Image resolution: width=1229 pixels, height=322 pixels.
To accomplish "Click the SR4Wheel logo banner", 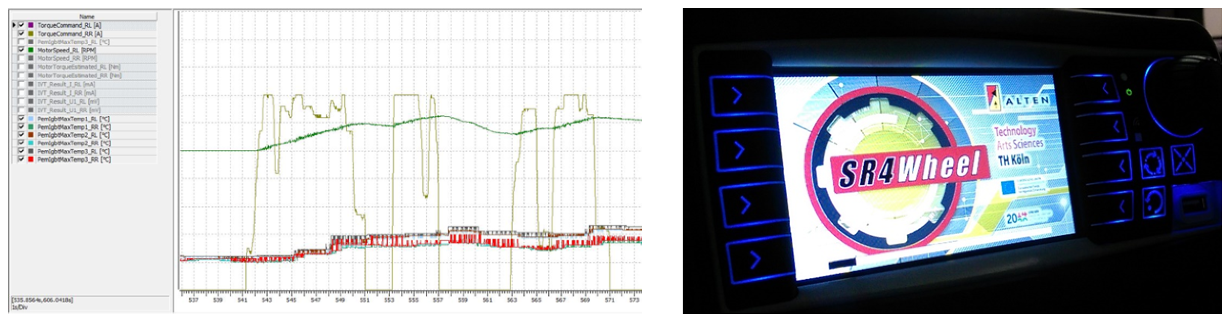I will coord(910,169).
